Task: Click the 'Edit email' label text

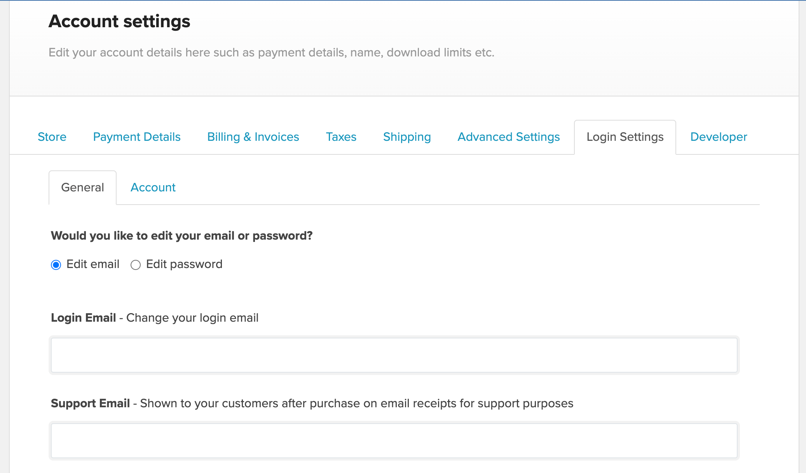Action: (x=93, y=264)
